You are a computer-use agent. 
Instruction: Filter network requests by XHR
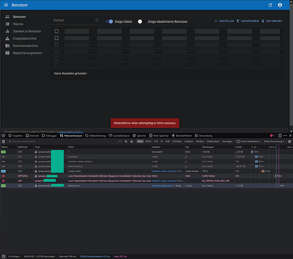[167, 141]
